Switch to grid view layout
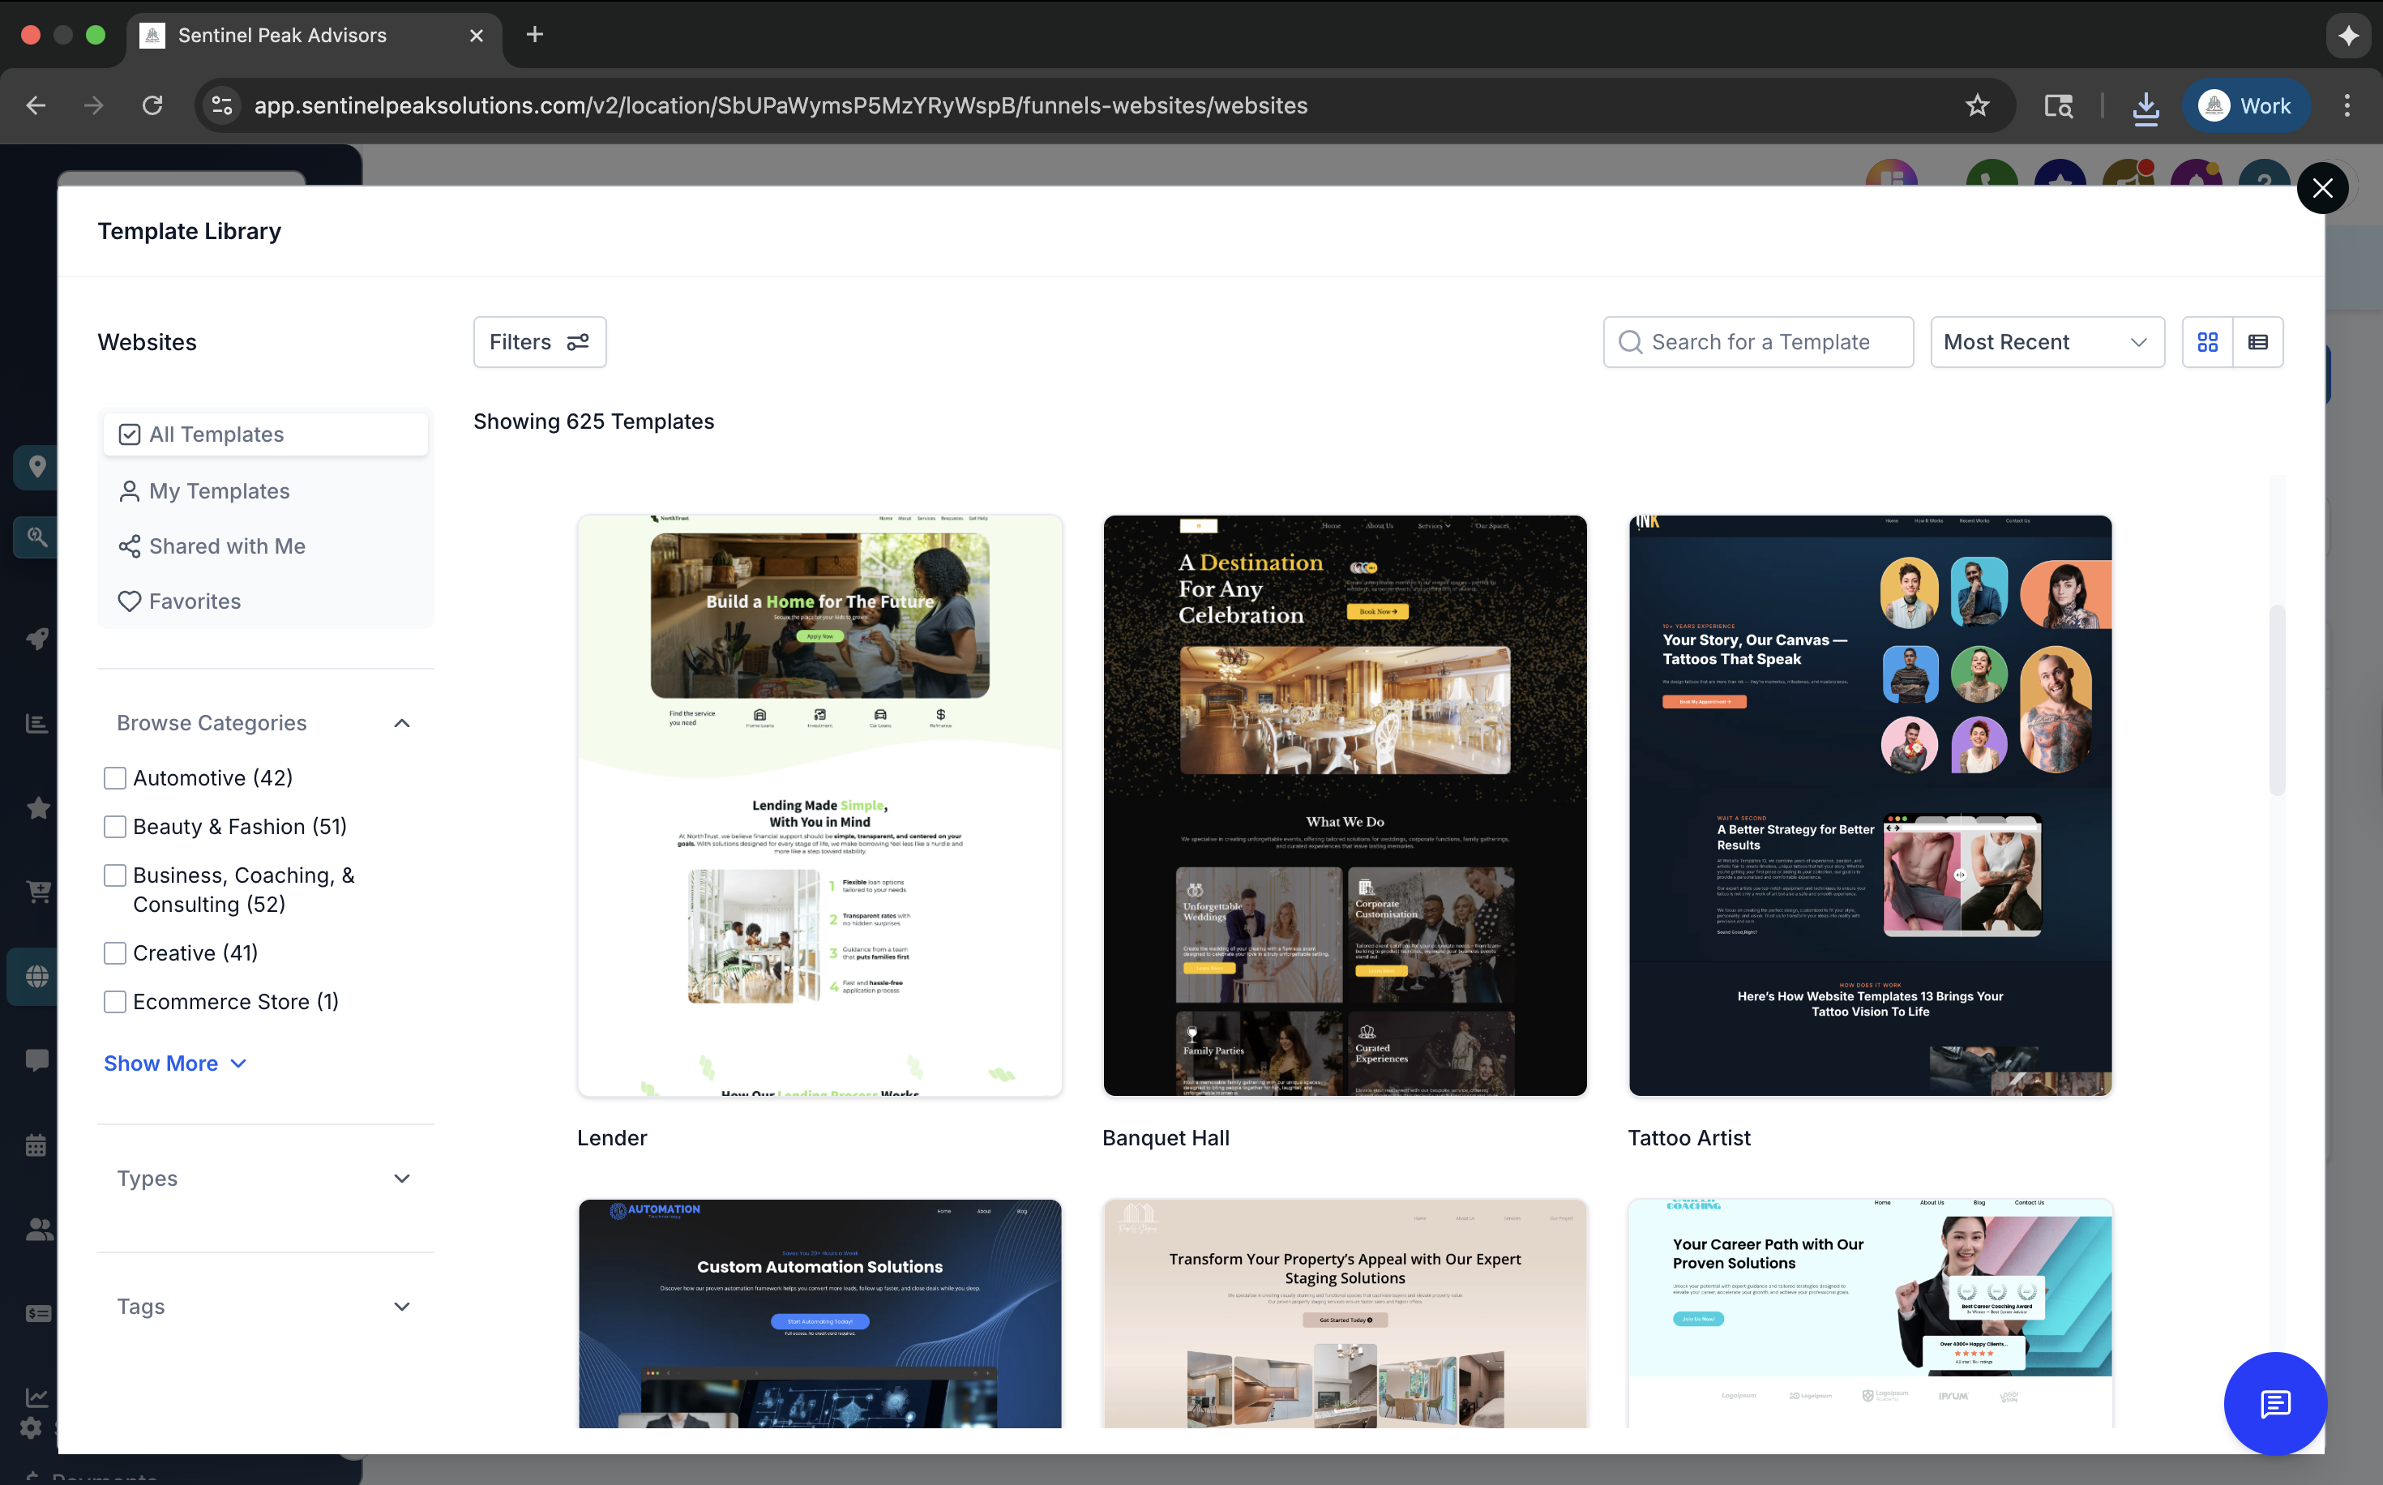Viewport: 2383px width, 1485px height. click(2207, 342)
